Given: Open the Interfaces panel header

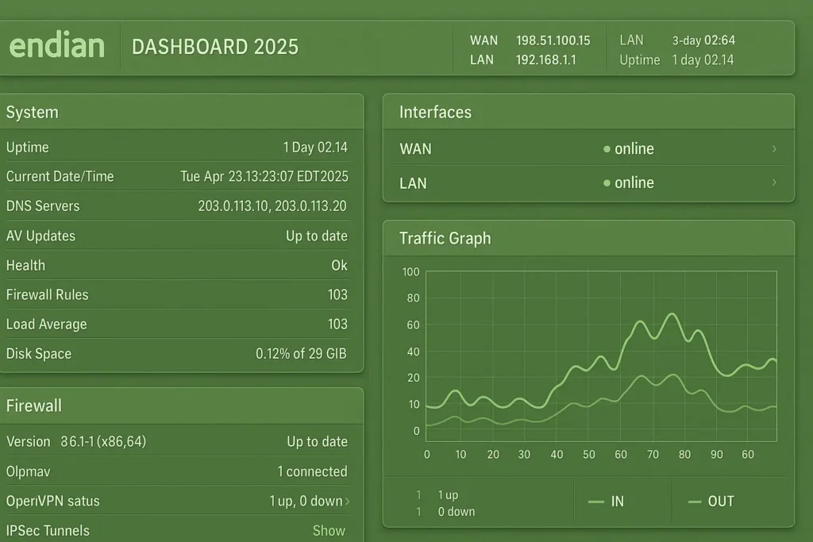Looking at the screenshot, I should point(435,113).
